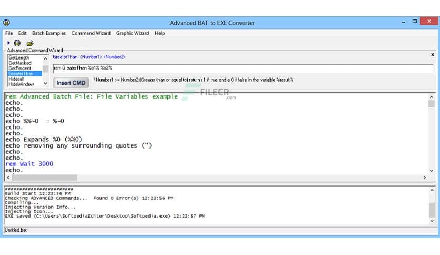Click Untitled.bat in status bar
The width and height of the screenshot is (440, 255).
16,230
